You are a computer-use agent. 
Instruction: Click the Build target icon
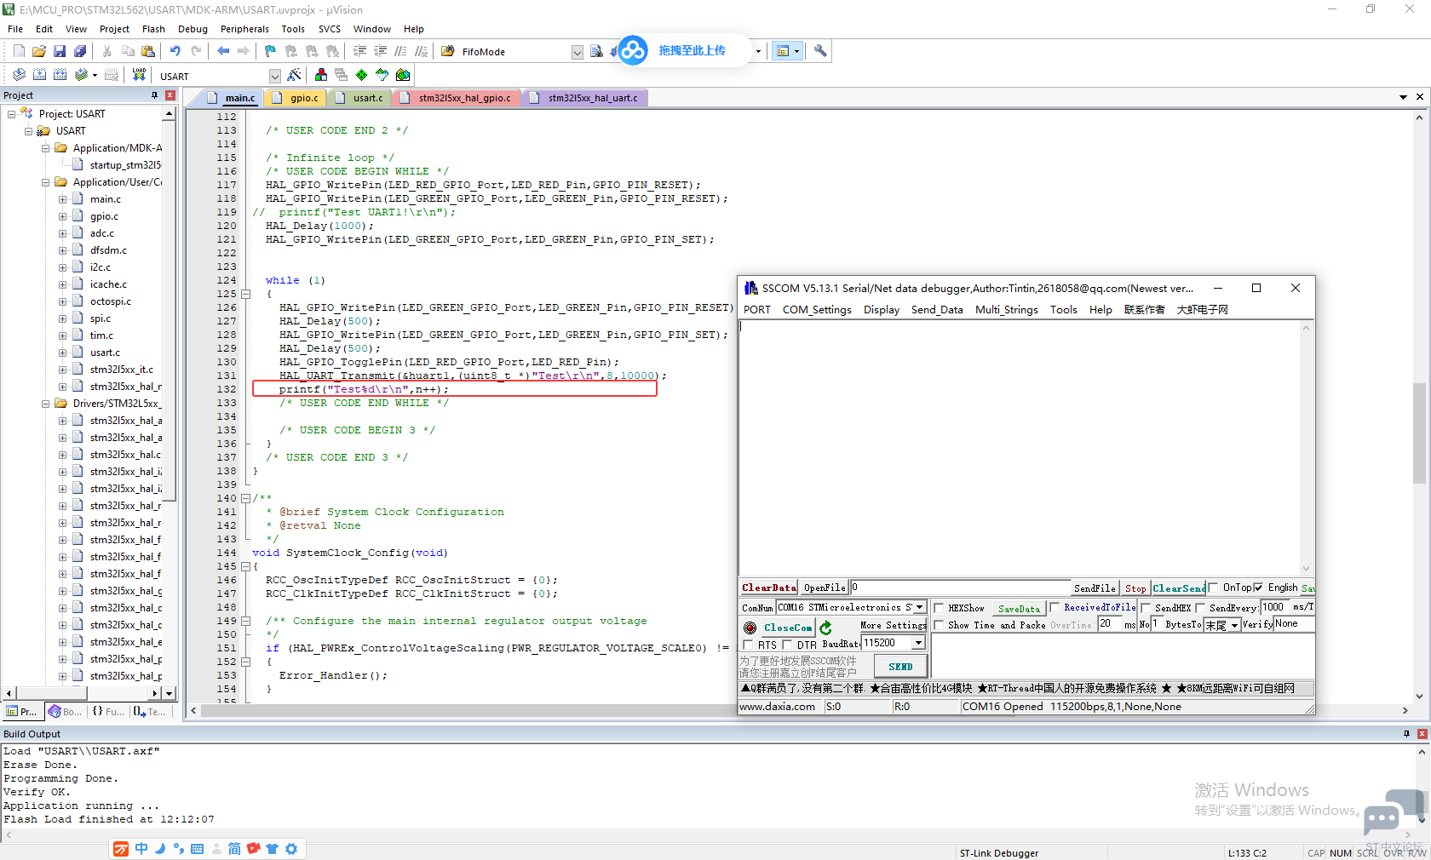tap(39, 75)
